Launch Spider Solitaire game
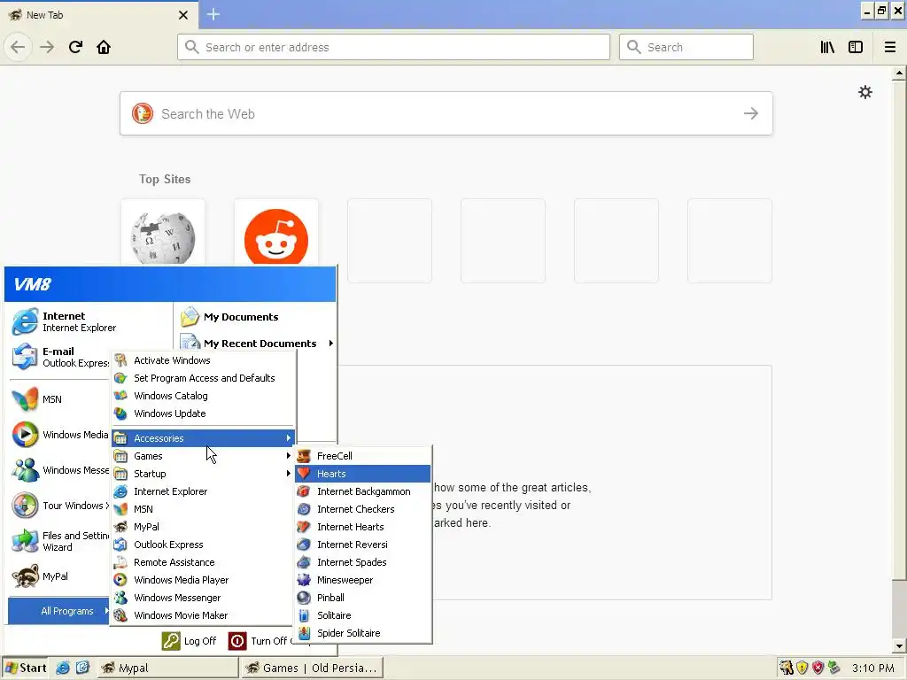 [363, 633]
